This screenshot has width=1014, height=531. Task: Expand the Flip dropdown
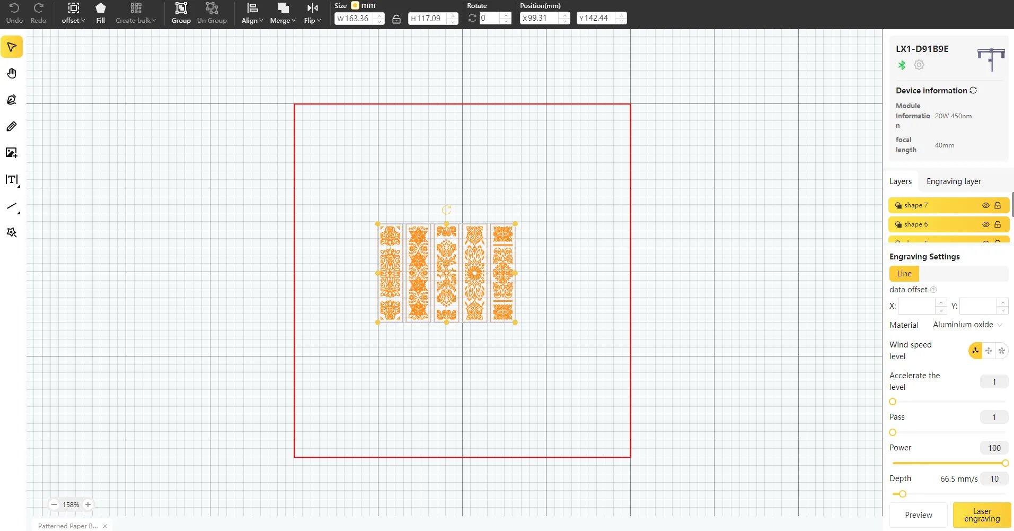coord(313,13)
